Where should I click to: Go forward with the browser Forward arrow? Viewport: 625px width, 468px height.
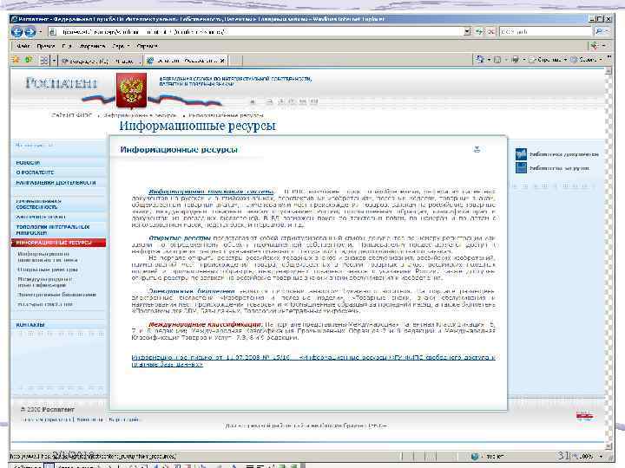pos(30,32)
